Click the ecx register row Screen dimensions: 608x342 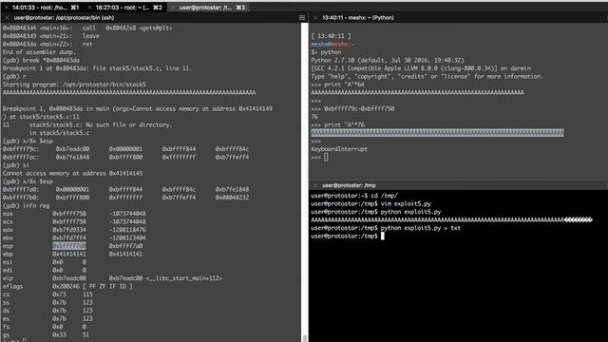tap(74, 221)
